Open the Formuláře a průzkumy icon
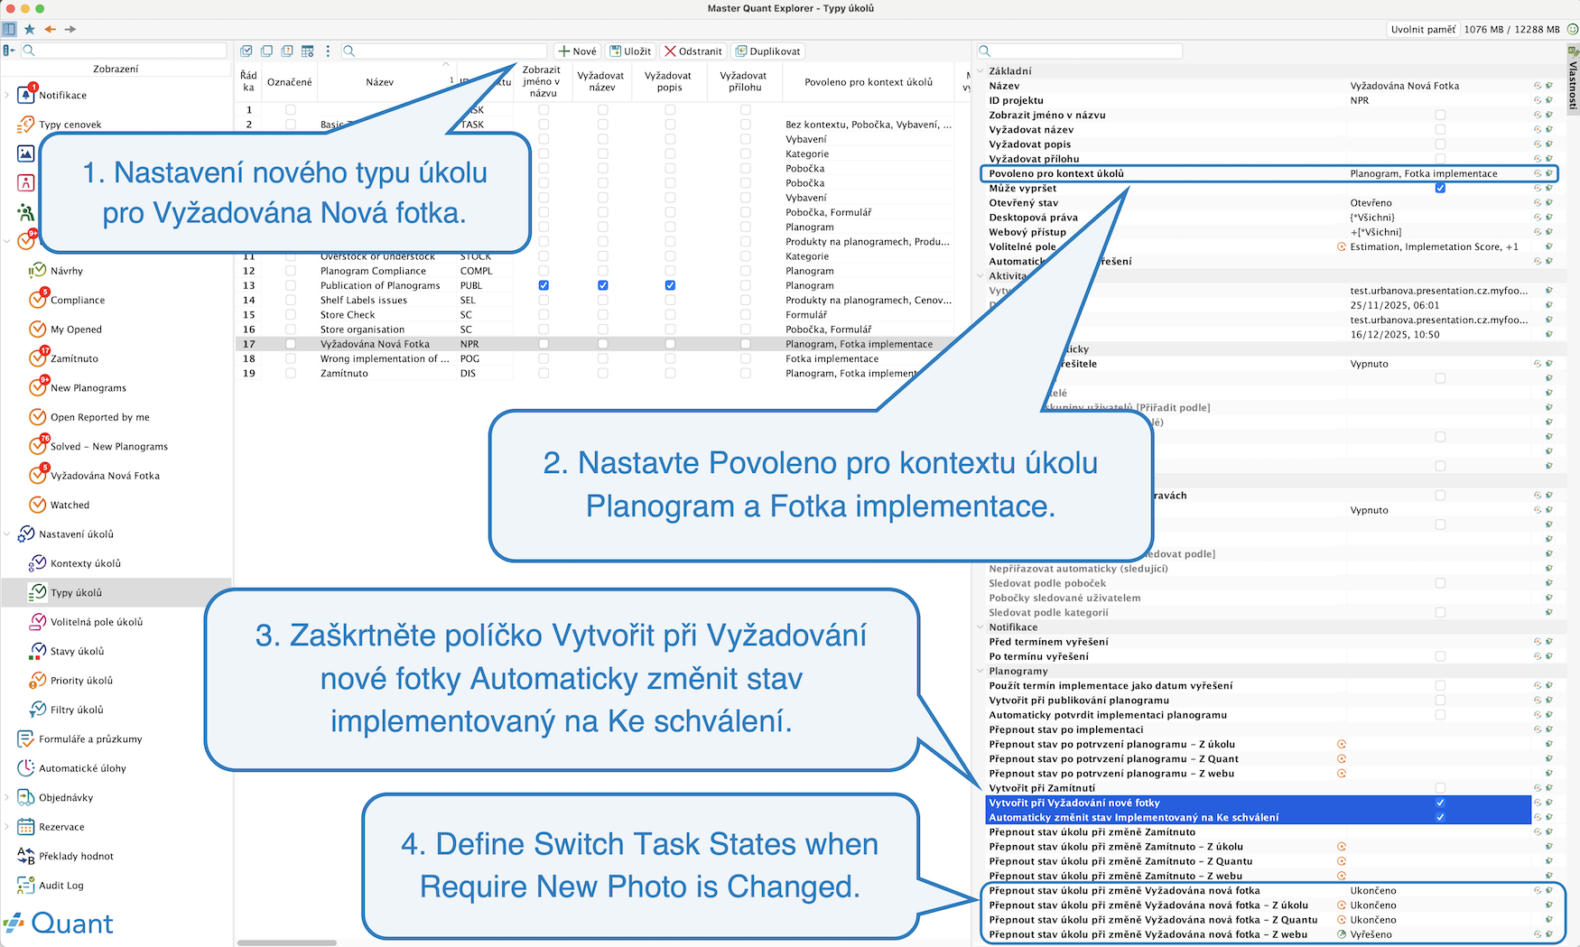The width and height of the screenshot is (1580, 947). point(26,738)
